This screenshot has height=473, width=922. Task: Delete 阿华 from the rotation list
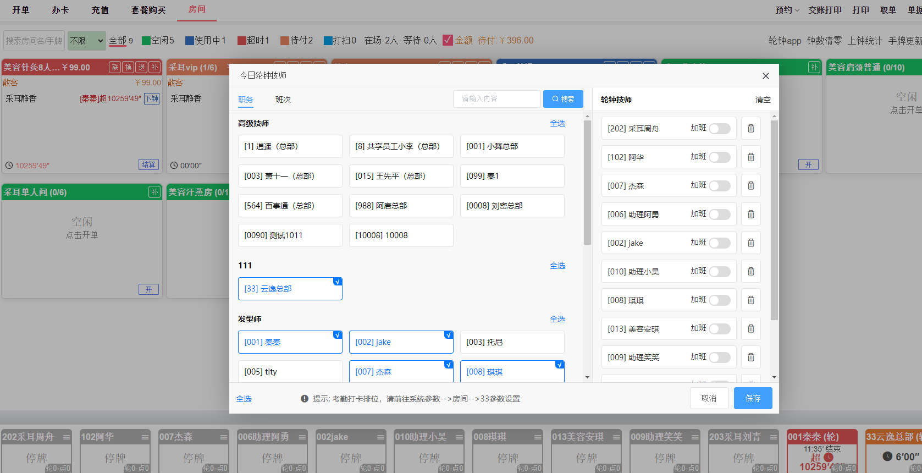click(x=750, y=157)
